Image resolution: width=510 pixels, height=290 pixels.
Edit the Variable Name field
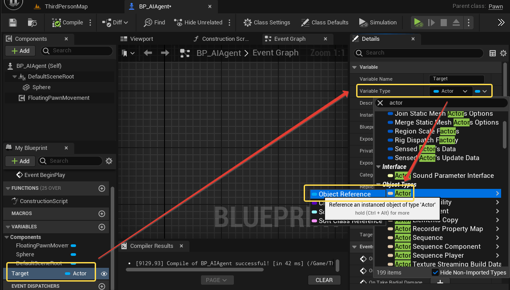[x=457, y=79]
